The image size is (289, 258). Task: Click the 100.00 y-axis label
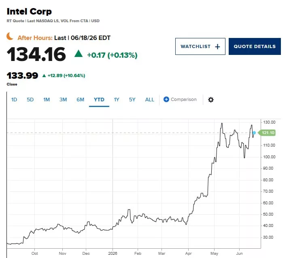[x=269, y=157]
